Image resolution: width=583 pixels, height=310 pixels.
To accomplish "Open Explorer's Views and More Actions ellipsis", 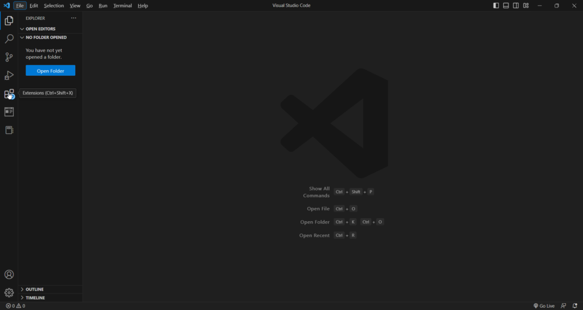I will [73, 18].
